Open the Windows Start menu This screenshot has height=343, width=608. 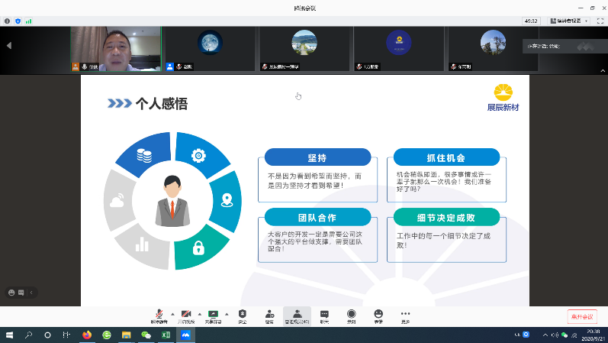[9, 335]
